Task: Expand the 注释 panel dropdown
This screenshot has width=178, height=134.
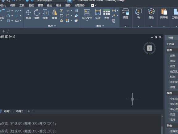Action: click(100, 26)
